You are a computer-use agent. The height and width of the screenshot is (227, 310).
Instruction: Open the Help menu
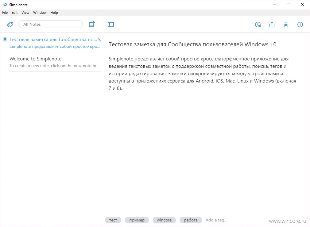point(54,13)
